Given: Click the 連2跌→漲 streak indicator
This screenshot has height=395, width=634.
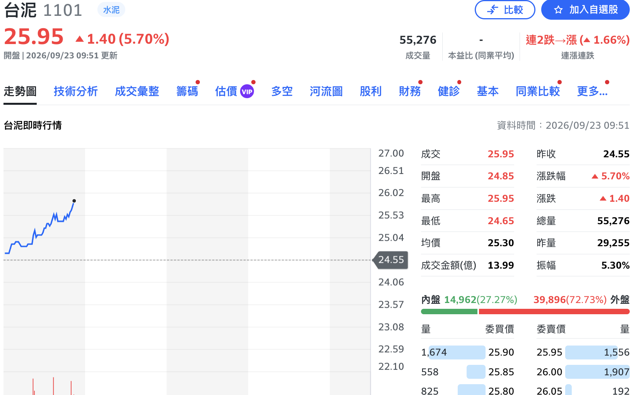Looking at the screenshot, I should tap(578, 40).
